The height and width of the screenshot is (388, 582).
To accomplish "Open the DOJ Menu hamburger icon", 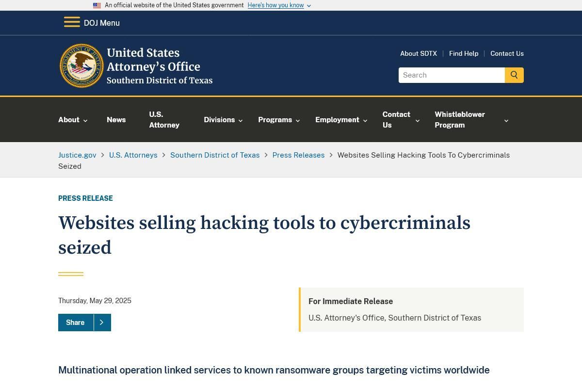I will click(x=72, y=22).
